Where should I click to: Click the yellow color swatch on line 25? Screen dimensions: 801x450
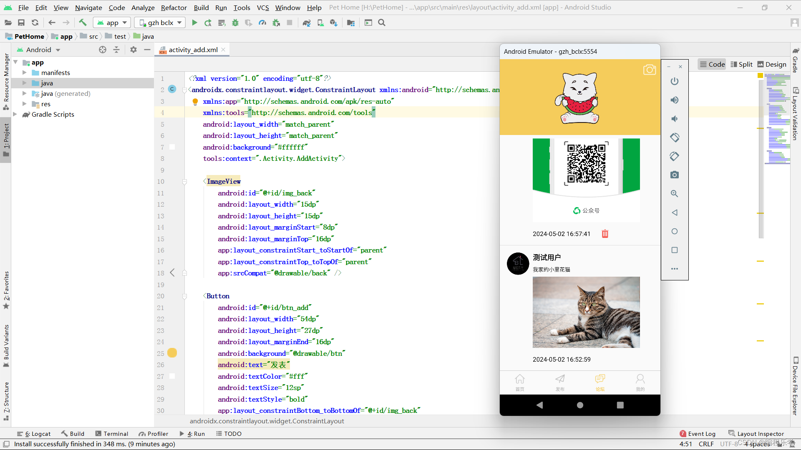click(x=172, y=353)
